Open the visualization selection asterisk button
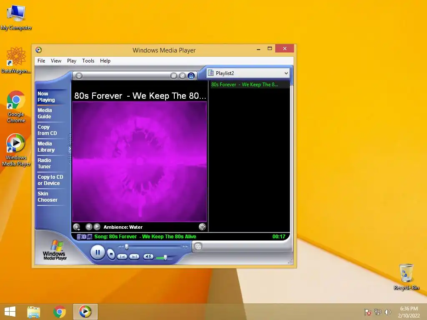 click(77, 227)
